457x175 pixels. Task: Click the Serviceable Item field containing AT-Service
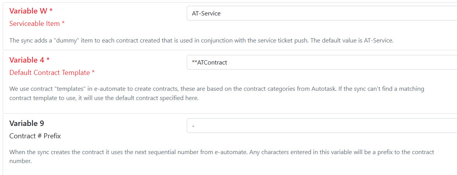pyautogui.click(x=321, y=14)
